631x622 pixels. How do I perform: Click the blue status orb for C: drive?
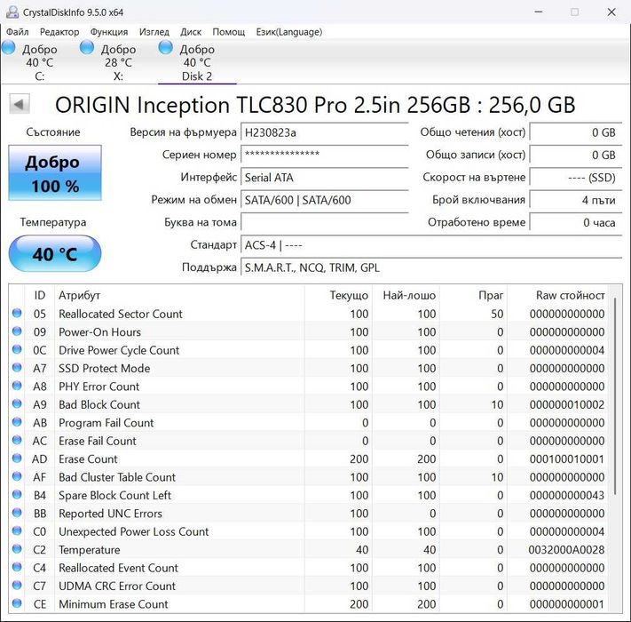tap(9, 47)
